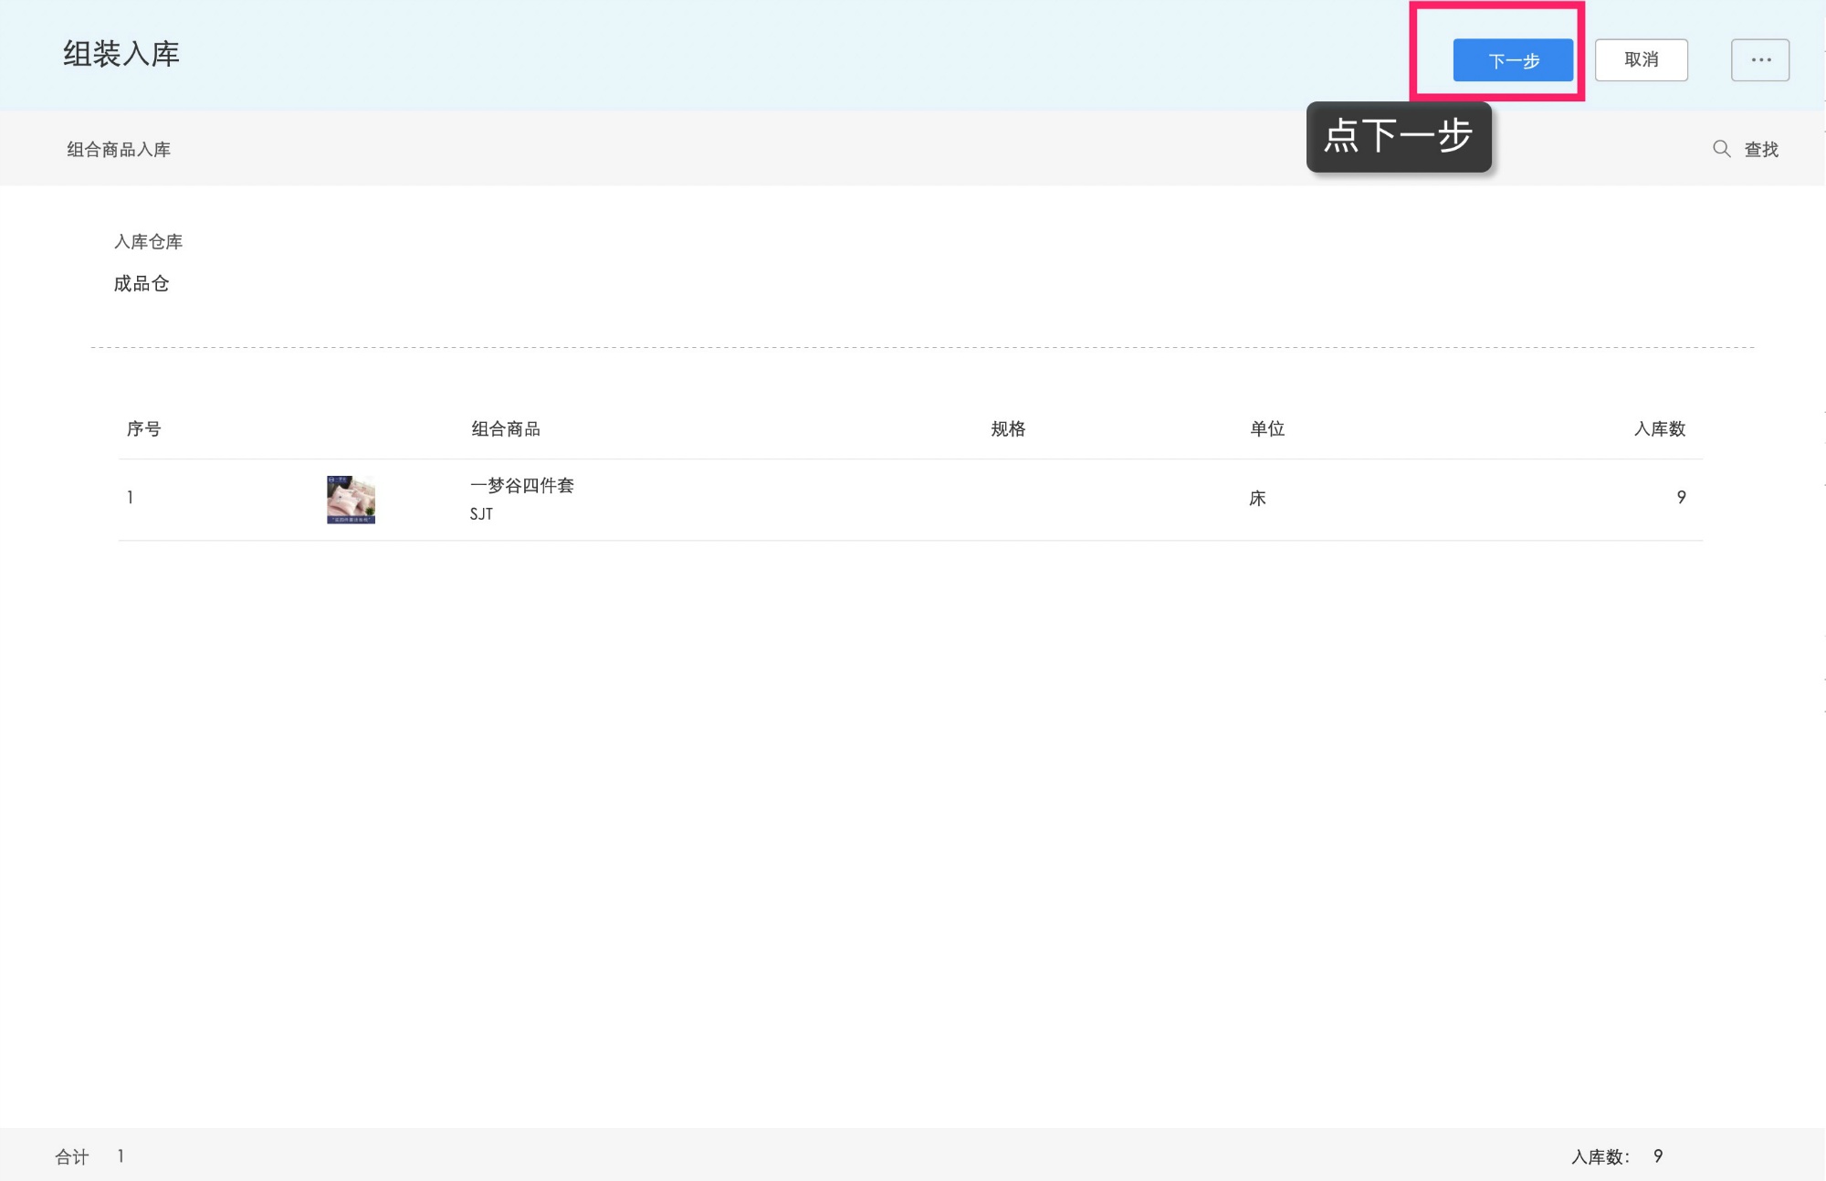Click the 组装入库 page title
The height and width of the screenshot is (1181, 1826).
[121, 55]
